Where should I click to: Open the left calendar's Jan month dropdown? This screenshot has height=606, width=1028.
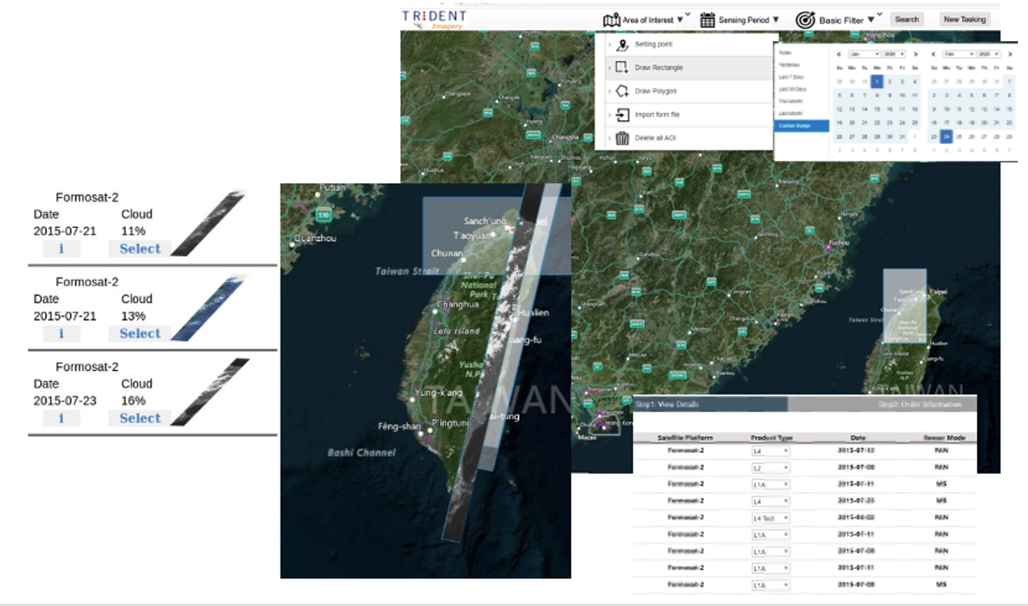tap(864, 54)
